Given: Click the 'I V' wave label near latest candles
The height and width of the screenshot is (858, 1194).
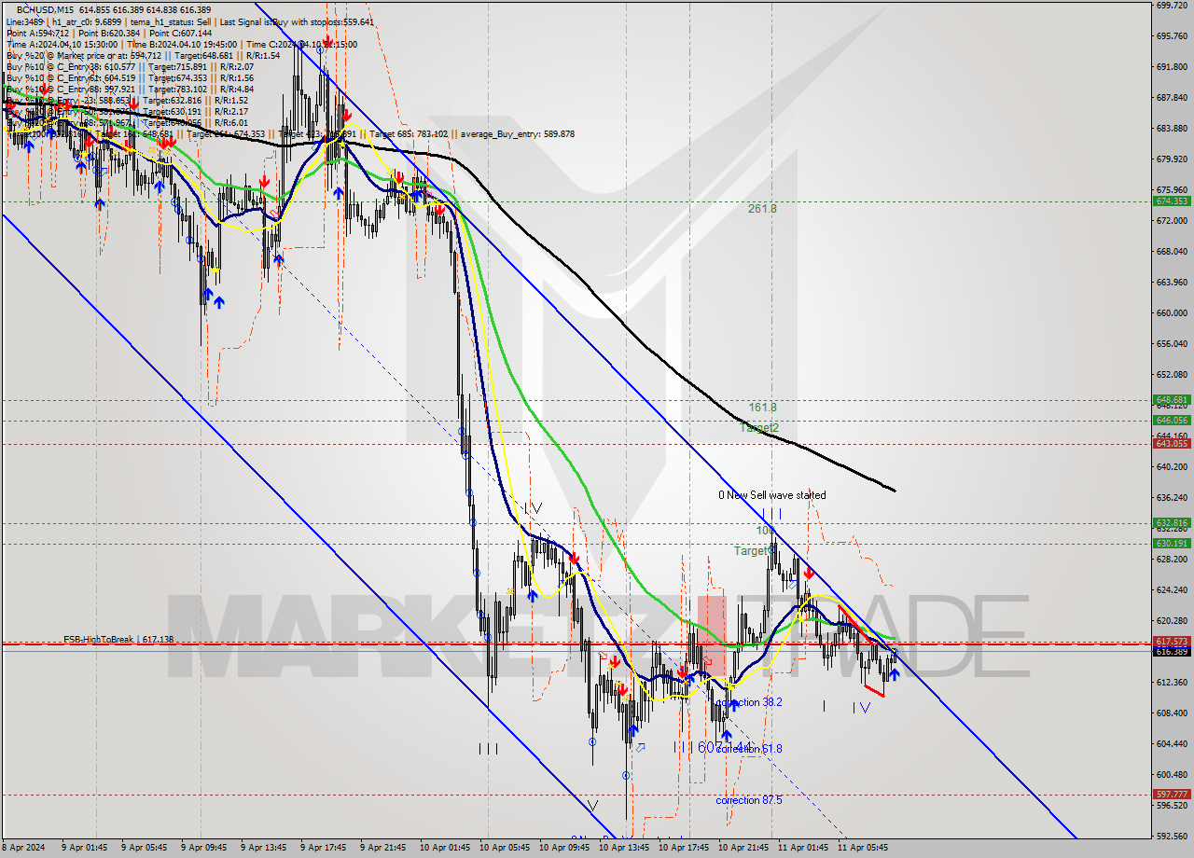Looking at the screenshot, I should coord(861,708).
